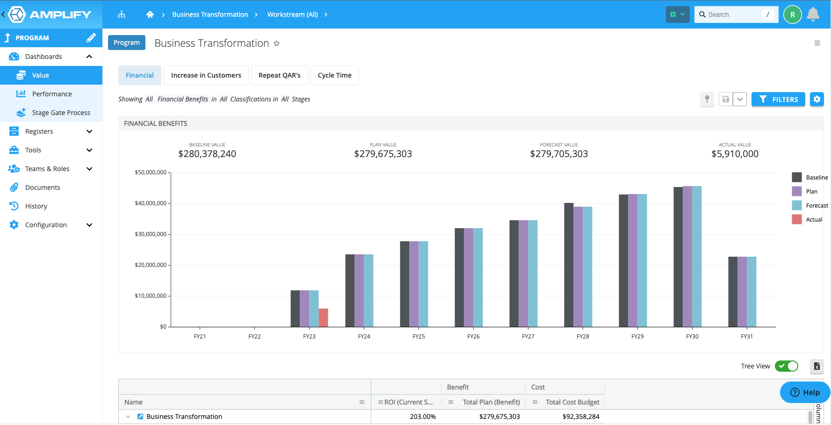The width and height of the screenshot is (831, 425).
Task: Open the save view dropdown chevron
Action: pos(740,99)
